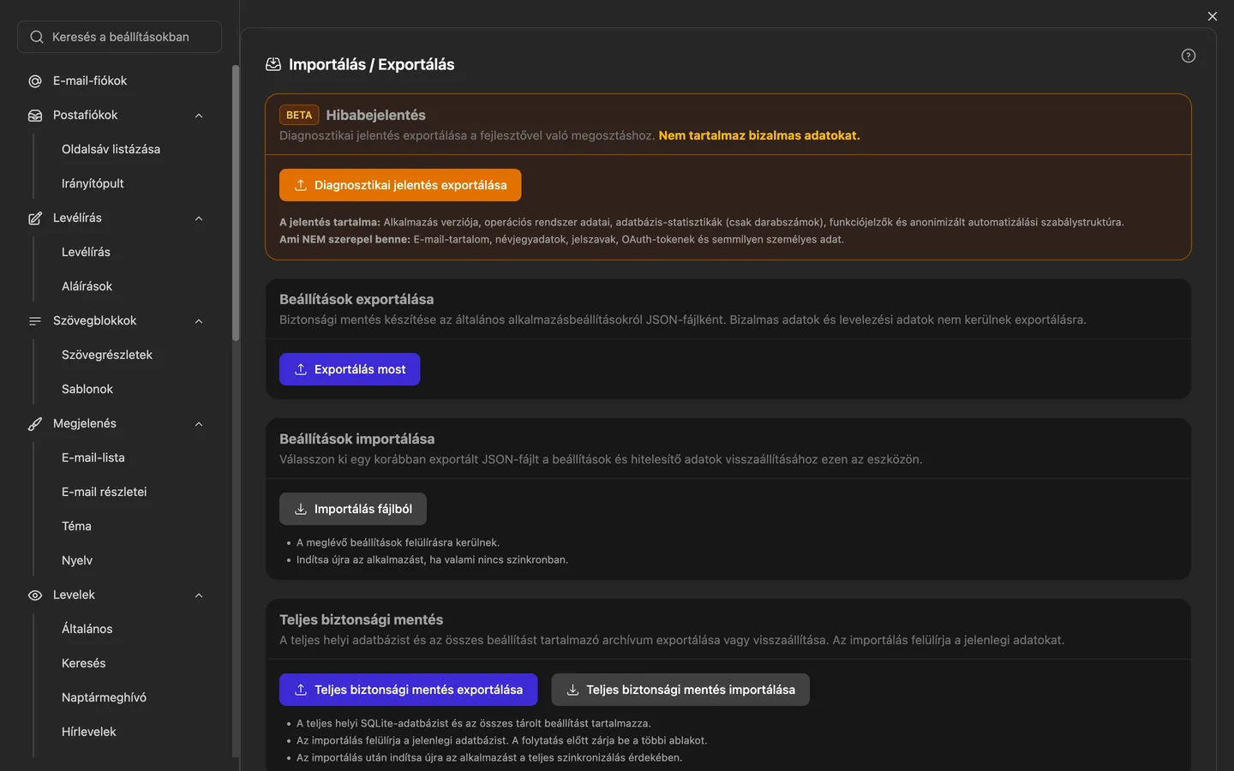Click the Szövegblokkok lines icon
1234x771 pixels.
point(35,321)
